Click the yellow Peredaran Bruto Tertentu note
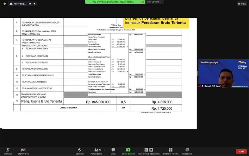 156,23
